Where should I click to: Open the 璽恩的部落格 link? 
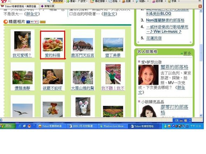(174, 67)
